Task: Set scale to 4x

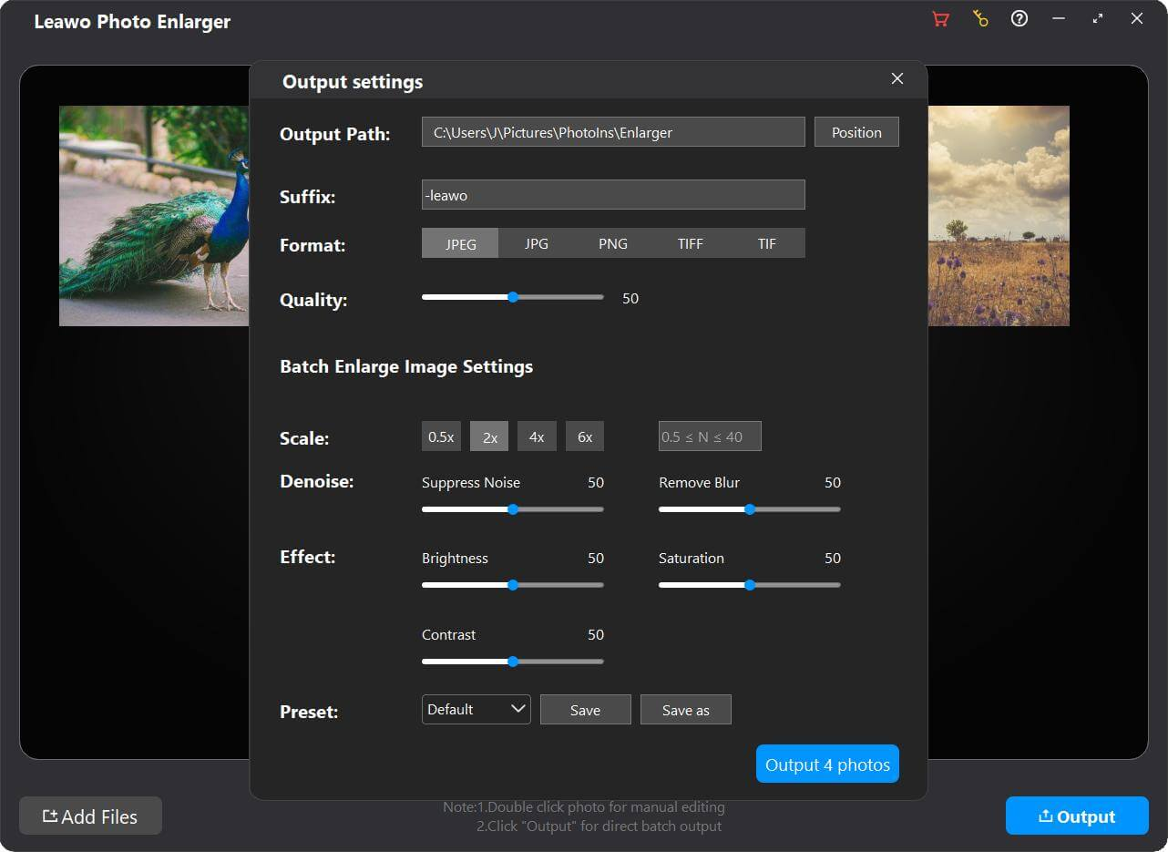Action: click(537, 437)
